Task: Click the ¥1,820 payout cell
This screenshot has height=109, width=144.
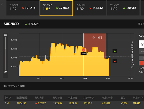Action: pos(137,103)
